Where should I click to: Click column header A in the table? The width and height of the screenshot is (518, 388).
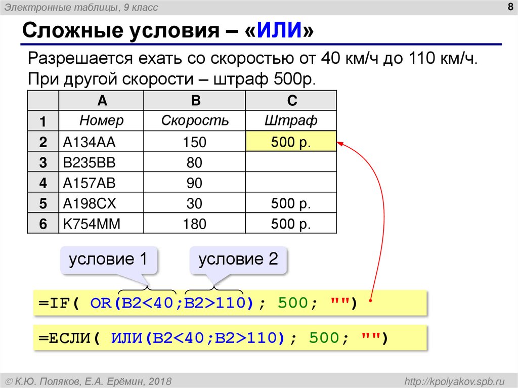coord(102,100)
